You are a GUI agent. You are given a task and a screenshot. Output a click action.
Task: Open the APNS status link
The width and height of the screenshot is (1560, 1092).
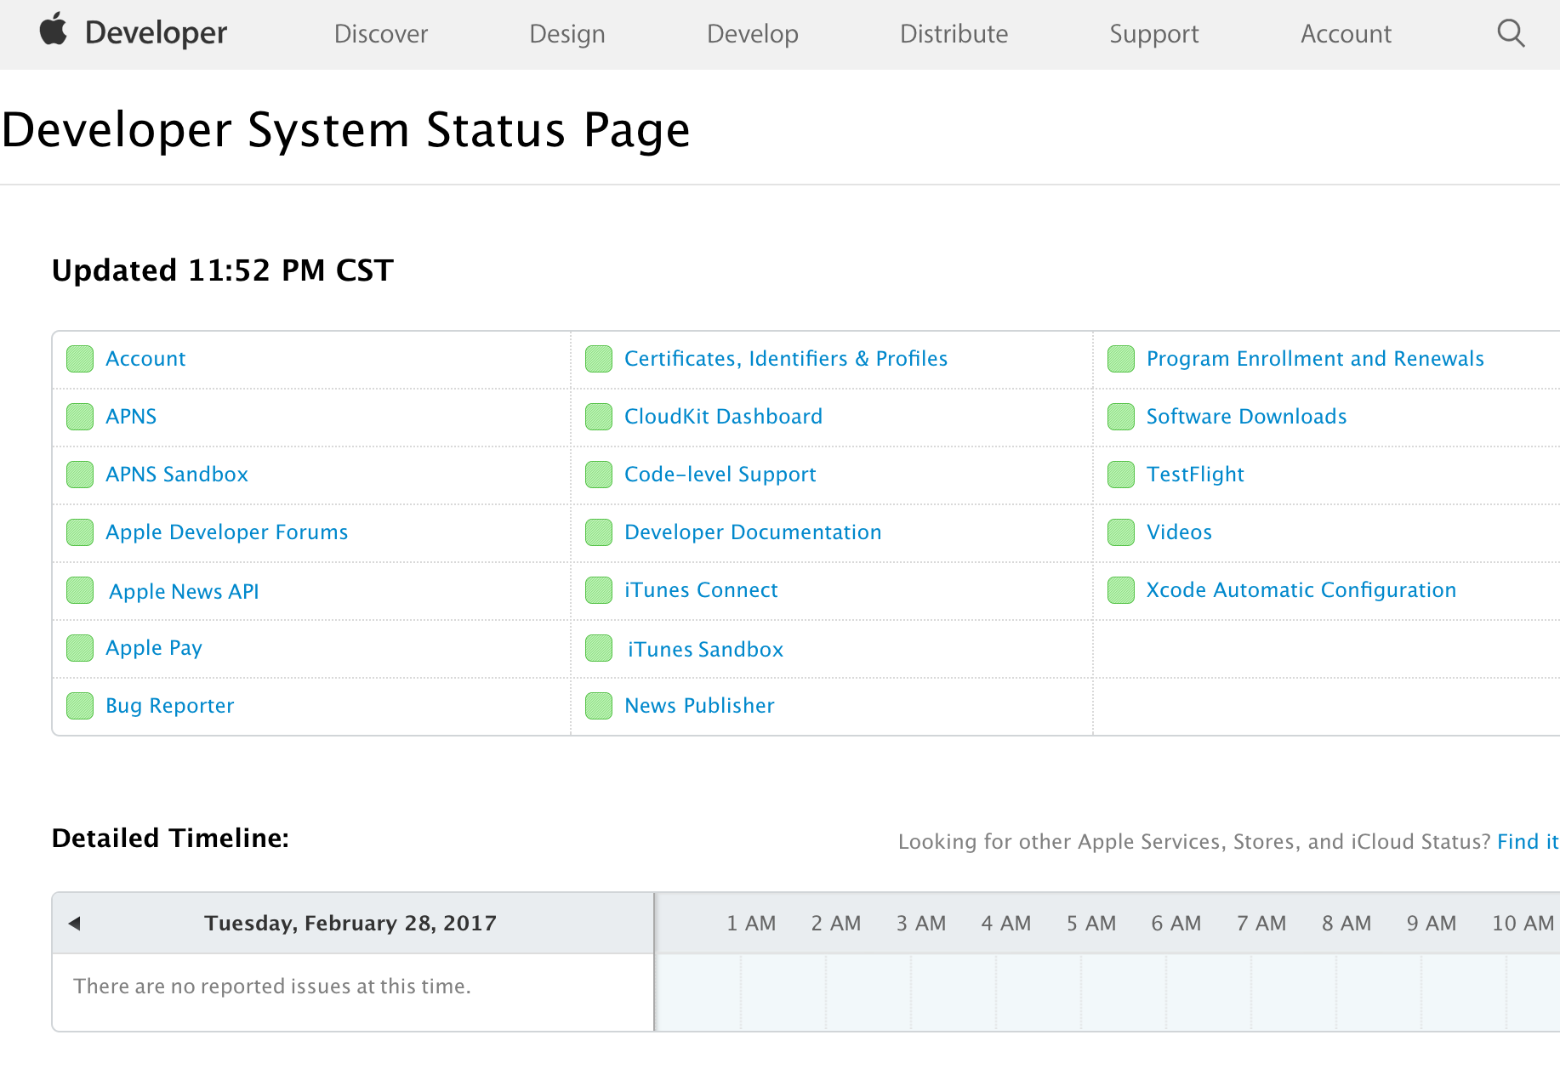[131, 417]
